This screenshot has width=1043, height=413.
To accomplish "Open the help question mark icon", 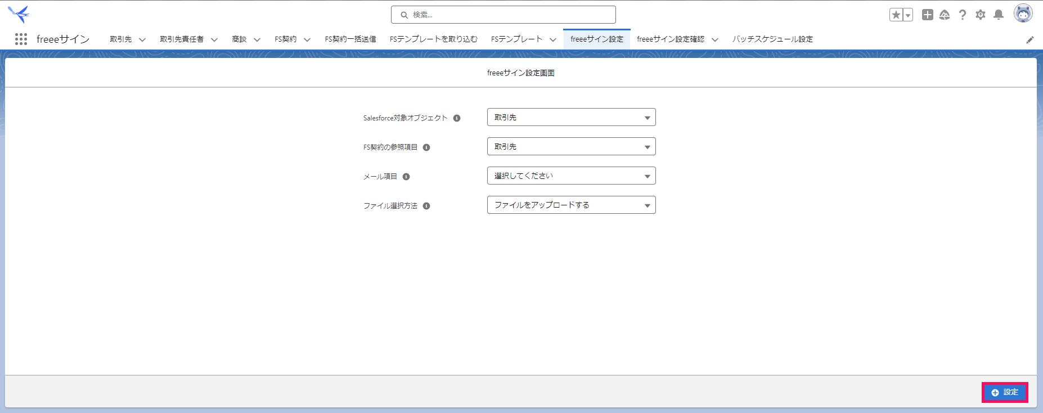I will click(x=963, y=15).
